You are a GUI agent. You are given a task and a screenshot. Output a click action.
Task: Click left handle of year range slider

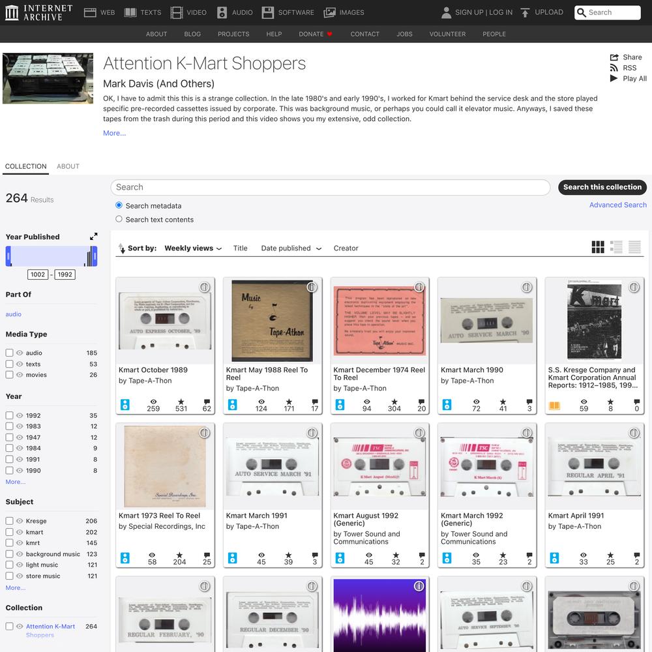(x=8, y=256)
